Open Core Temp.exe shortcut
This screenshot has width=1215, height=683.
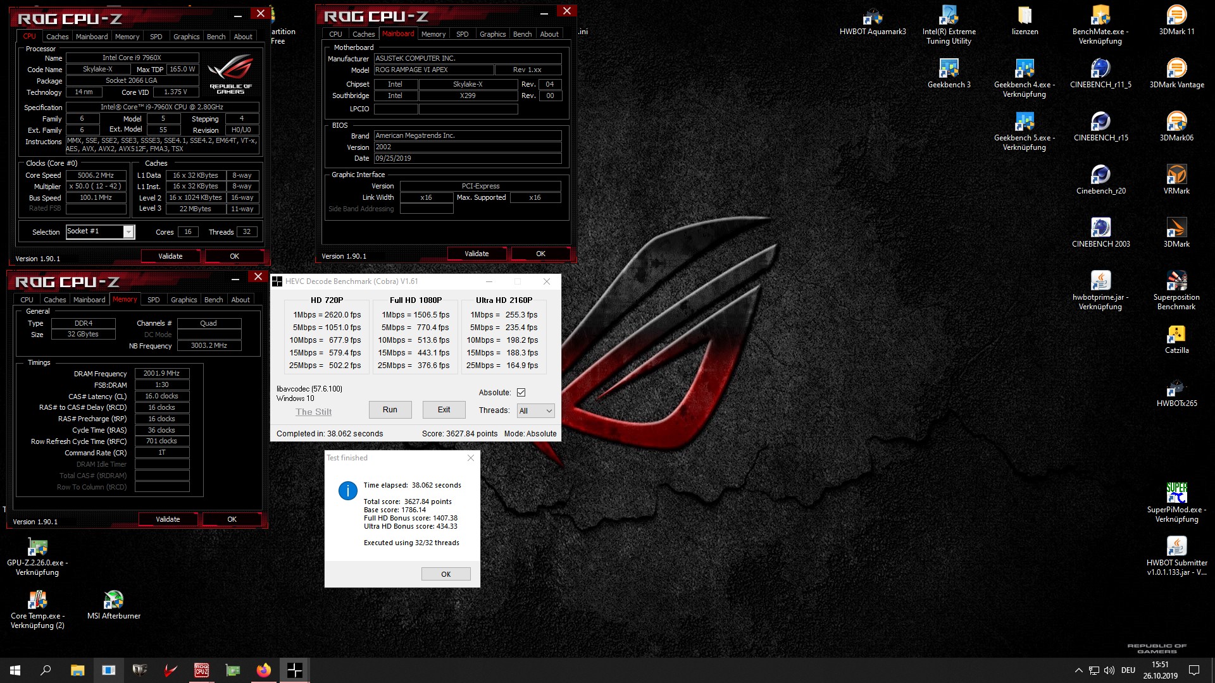[37, 610]
